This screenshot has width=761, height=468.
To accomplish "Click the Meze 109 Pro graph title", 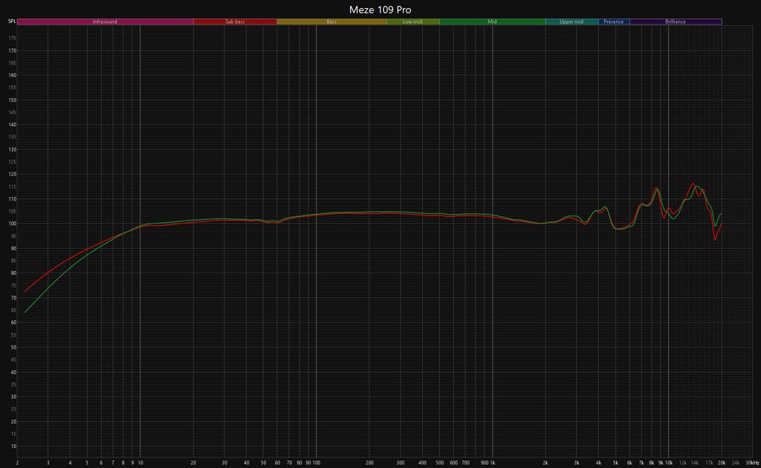I will [x=380, y=10].
